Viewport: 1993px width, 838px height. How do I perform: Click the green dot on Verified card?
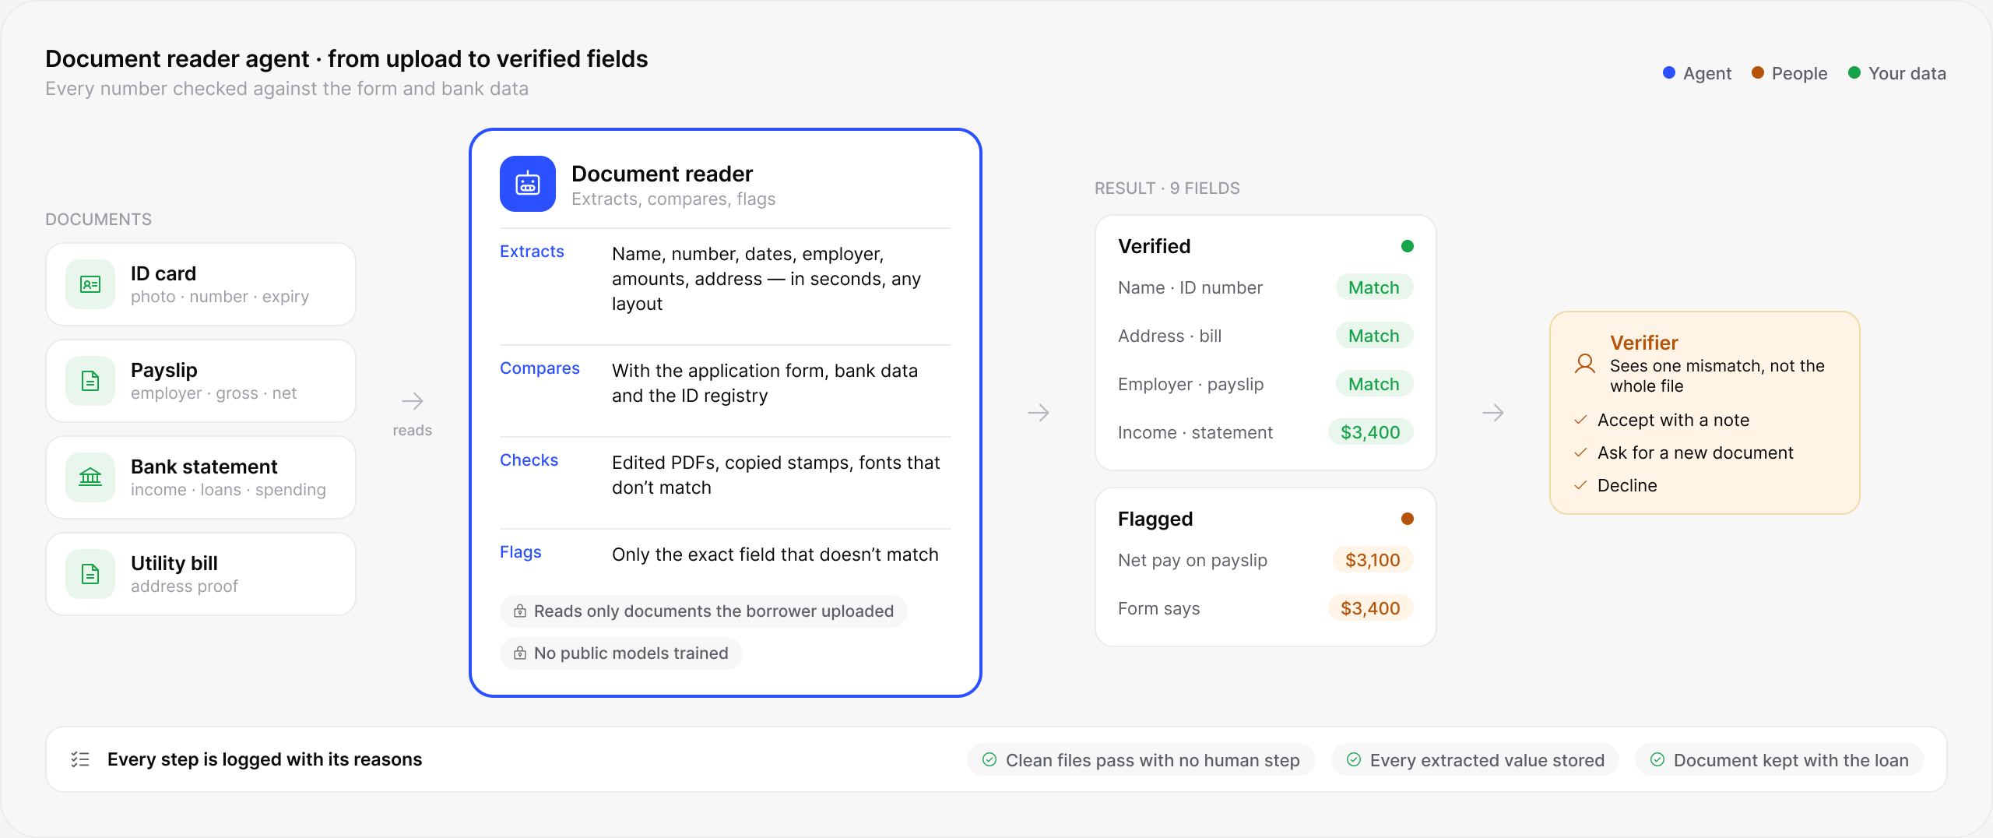click(1408, 246)
